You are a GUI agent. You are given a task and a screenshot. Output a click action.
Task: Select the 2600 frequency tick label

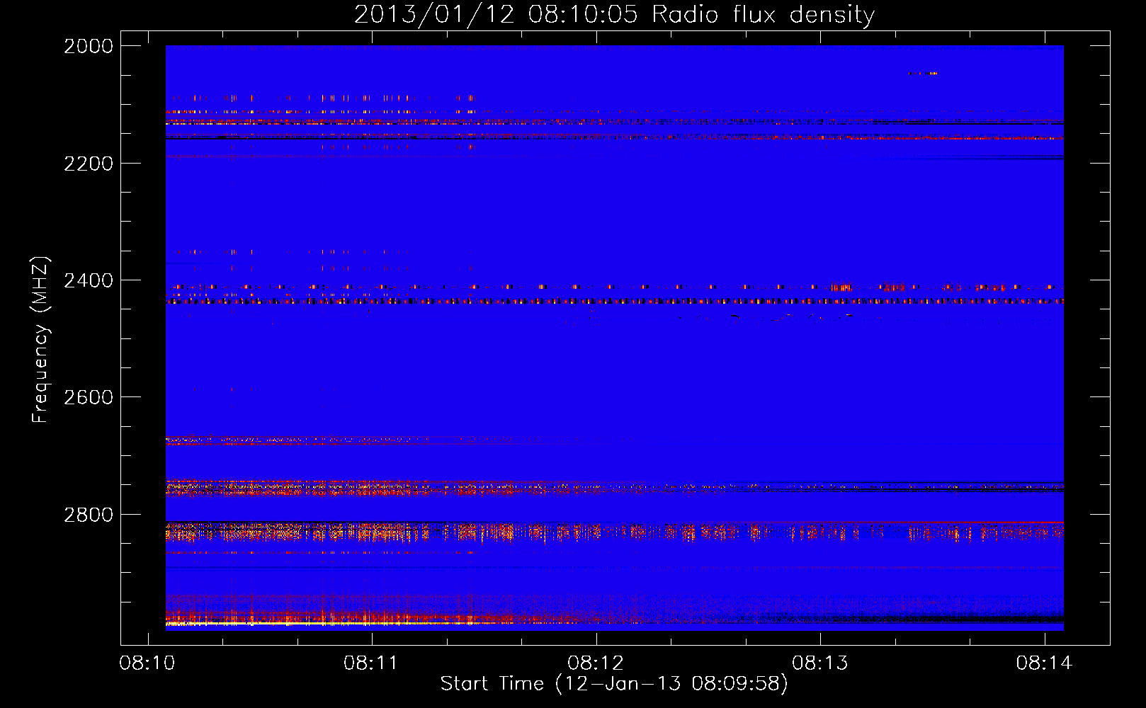click(89, 397)
